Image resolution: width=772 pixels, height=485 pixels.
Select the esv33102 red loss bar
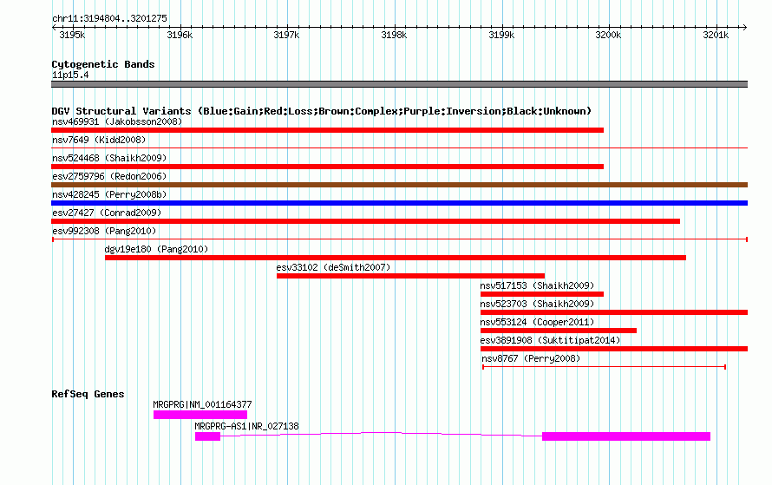410,276
